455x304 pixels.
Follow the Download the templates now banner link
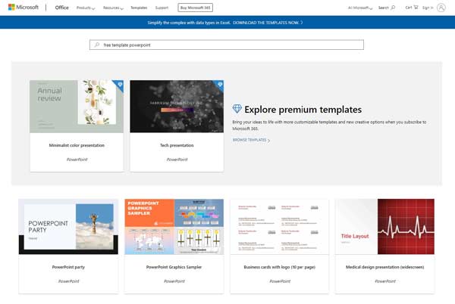[268, 23]
